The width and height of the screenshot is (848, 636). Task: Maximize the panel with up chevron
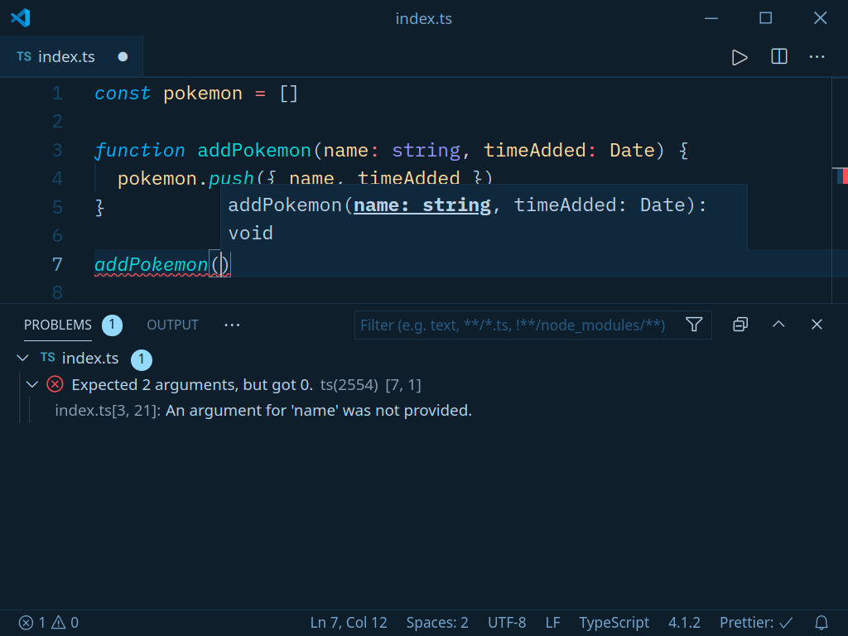[x=778, y=325]
